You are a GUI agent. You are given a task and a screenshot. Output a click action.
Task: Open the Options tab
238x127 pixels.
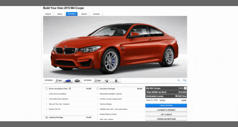click(84, 14)
